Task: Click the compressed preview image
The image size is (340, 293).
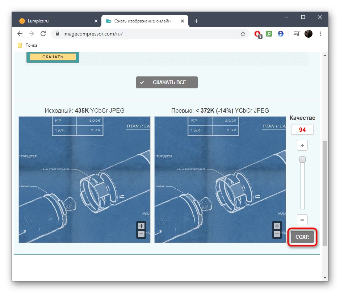Action: coord(220,180)
